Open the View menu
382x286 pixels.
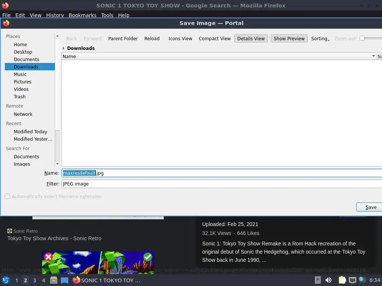tap(35, 15)
